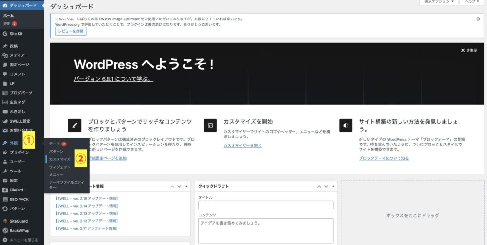
Task: Click the 投稿 pushpin icon
Action: [x=5, y=46]
